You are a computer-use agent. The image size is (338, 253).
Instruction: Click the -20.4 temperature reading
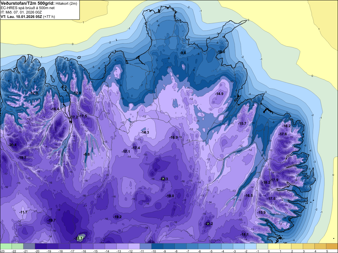click(12, 145)
